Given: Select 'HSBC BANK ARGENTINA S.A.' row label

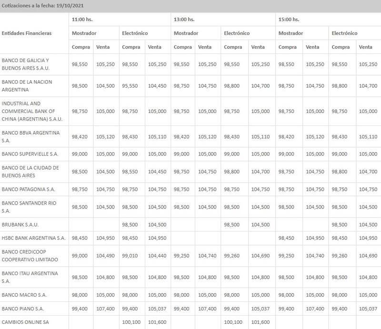Looking at the screenshot, I should 34,238.
